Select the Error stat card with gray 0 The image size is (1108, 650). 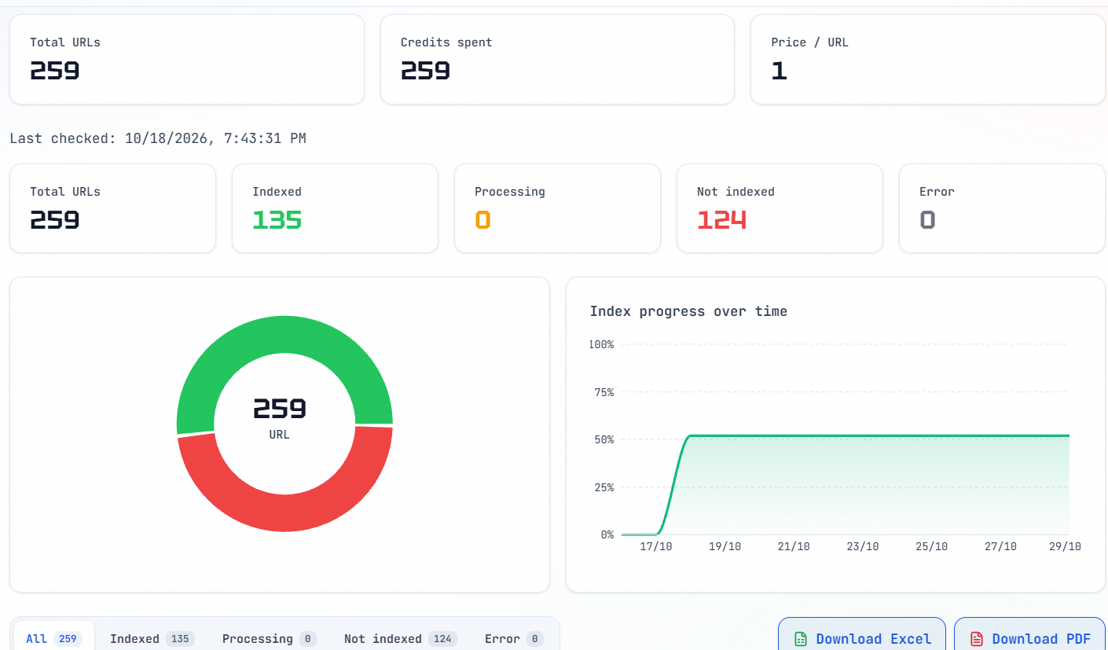pos(1002,208)
